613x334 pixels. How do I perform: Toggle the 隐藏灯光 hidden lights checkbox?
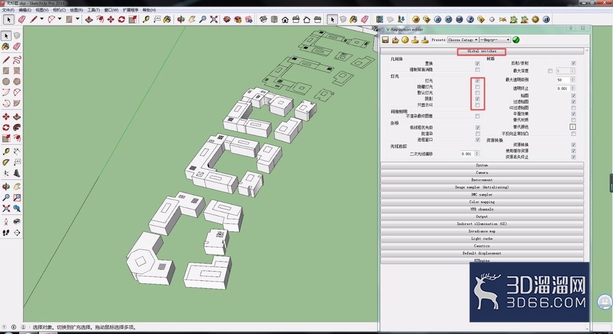(x=478, y=87)
